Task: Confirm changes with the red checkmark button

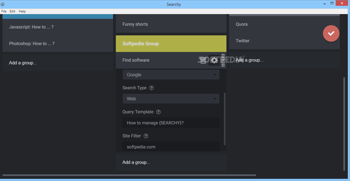Action: coord(331,33)
